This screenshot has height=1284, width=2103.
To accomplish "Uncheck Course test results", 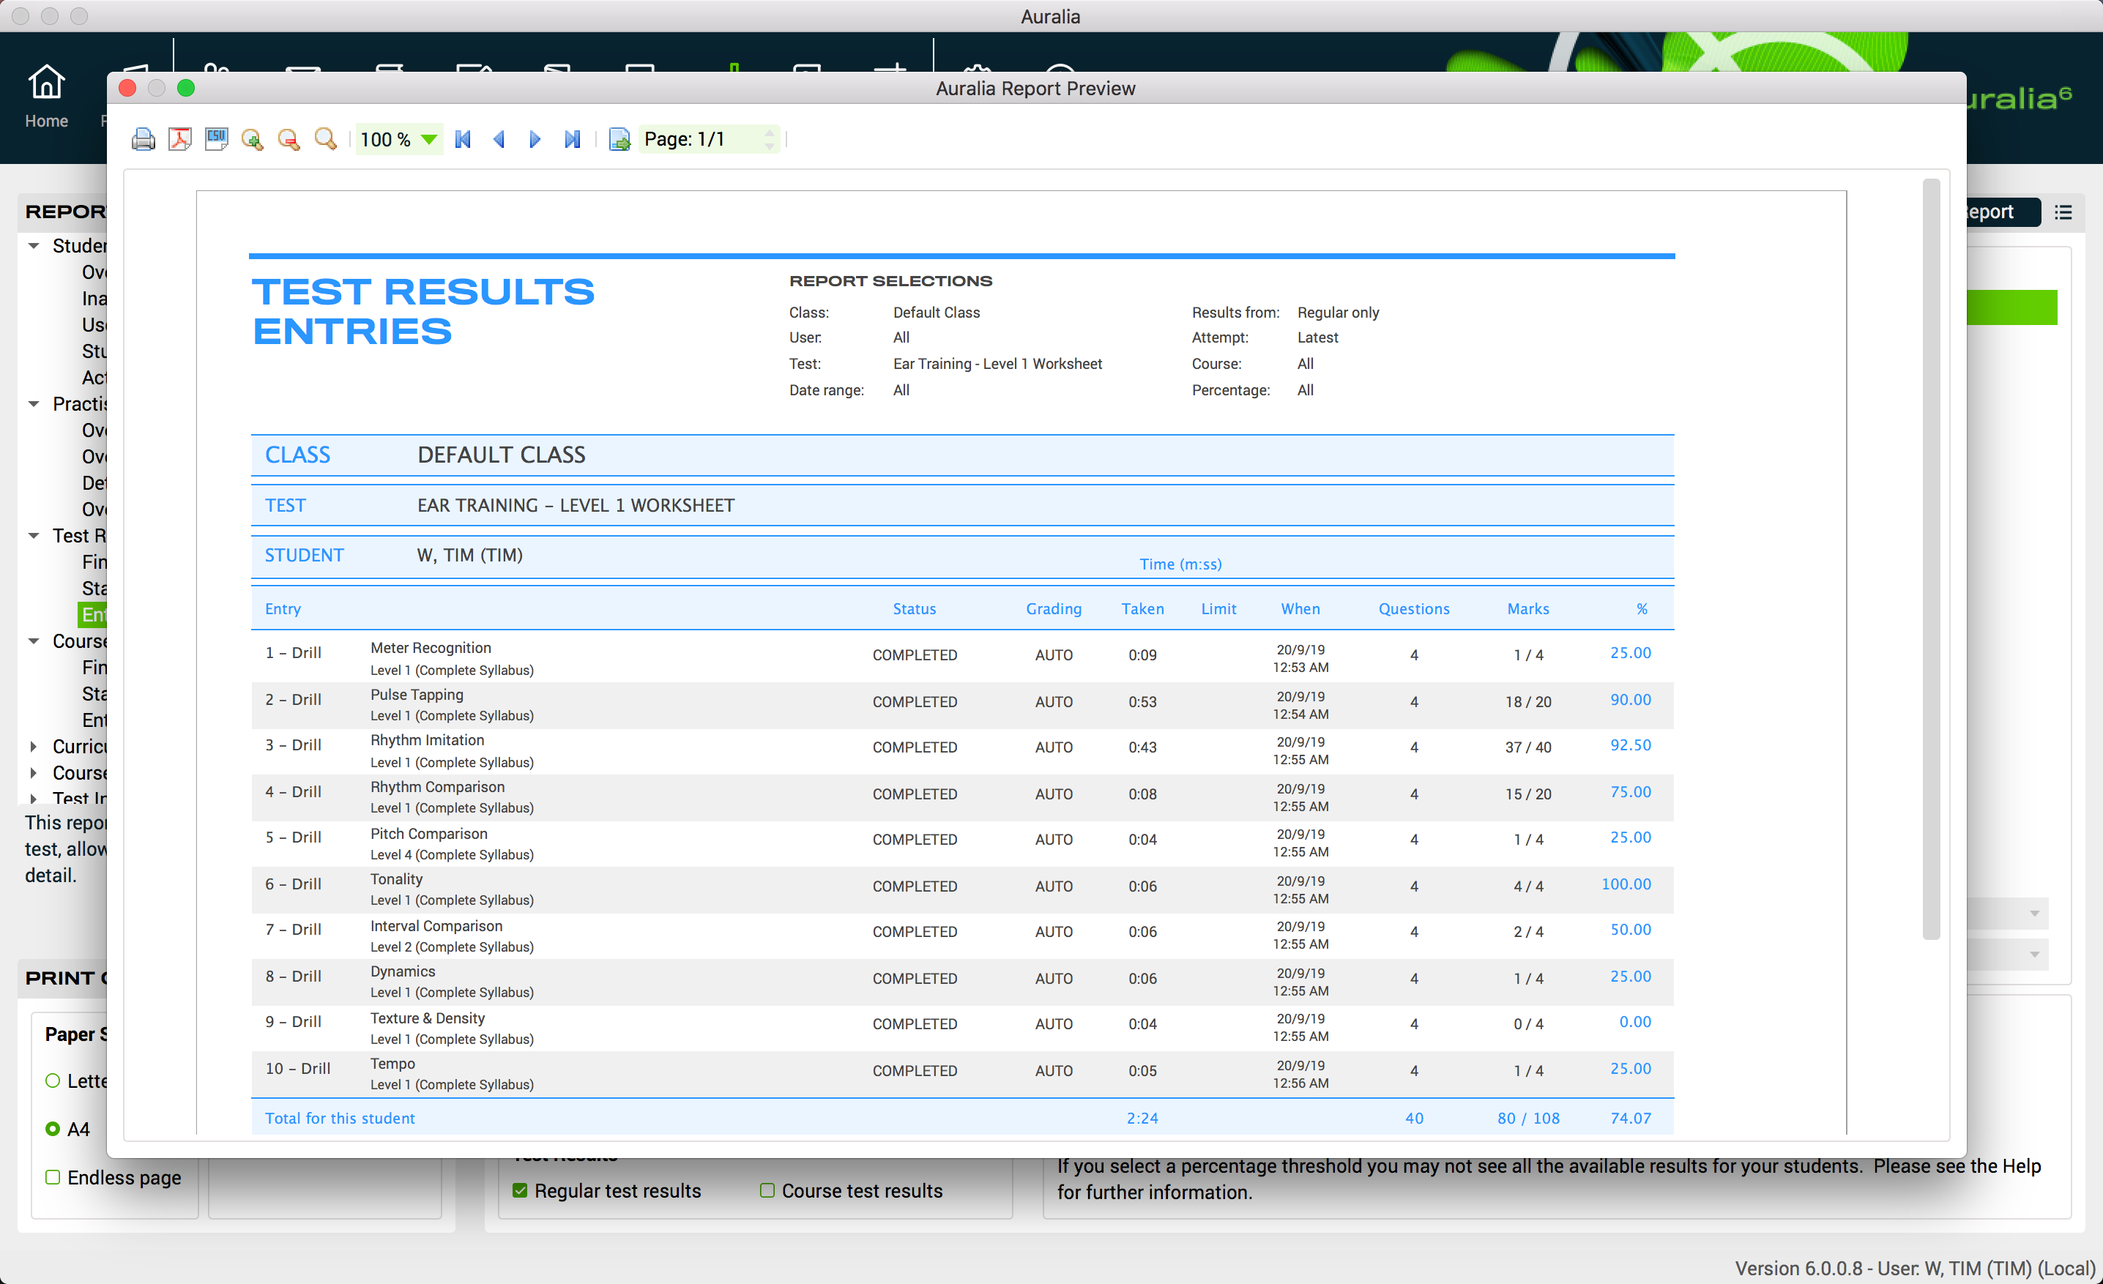I will click(x=767, y=1190).
